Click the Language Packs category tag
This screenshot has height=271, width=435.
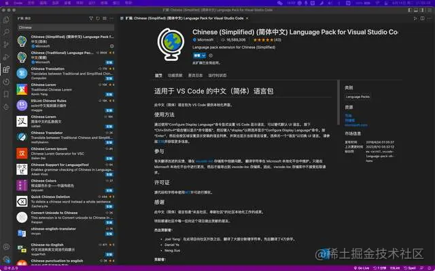(358, 97)
